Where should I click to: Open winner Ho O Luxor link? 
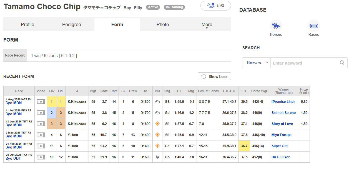pos(281,157)
